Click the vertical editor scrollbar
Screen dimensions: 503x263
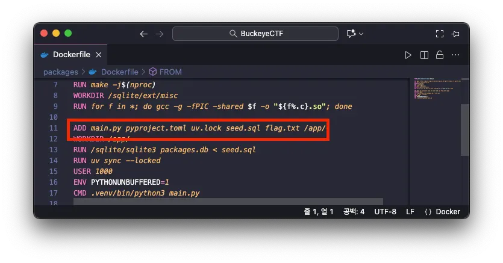465,130
